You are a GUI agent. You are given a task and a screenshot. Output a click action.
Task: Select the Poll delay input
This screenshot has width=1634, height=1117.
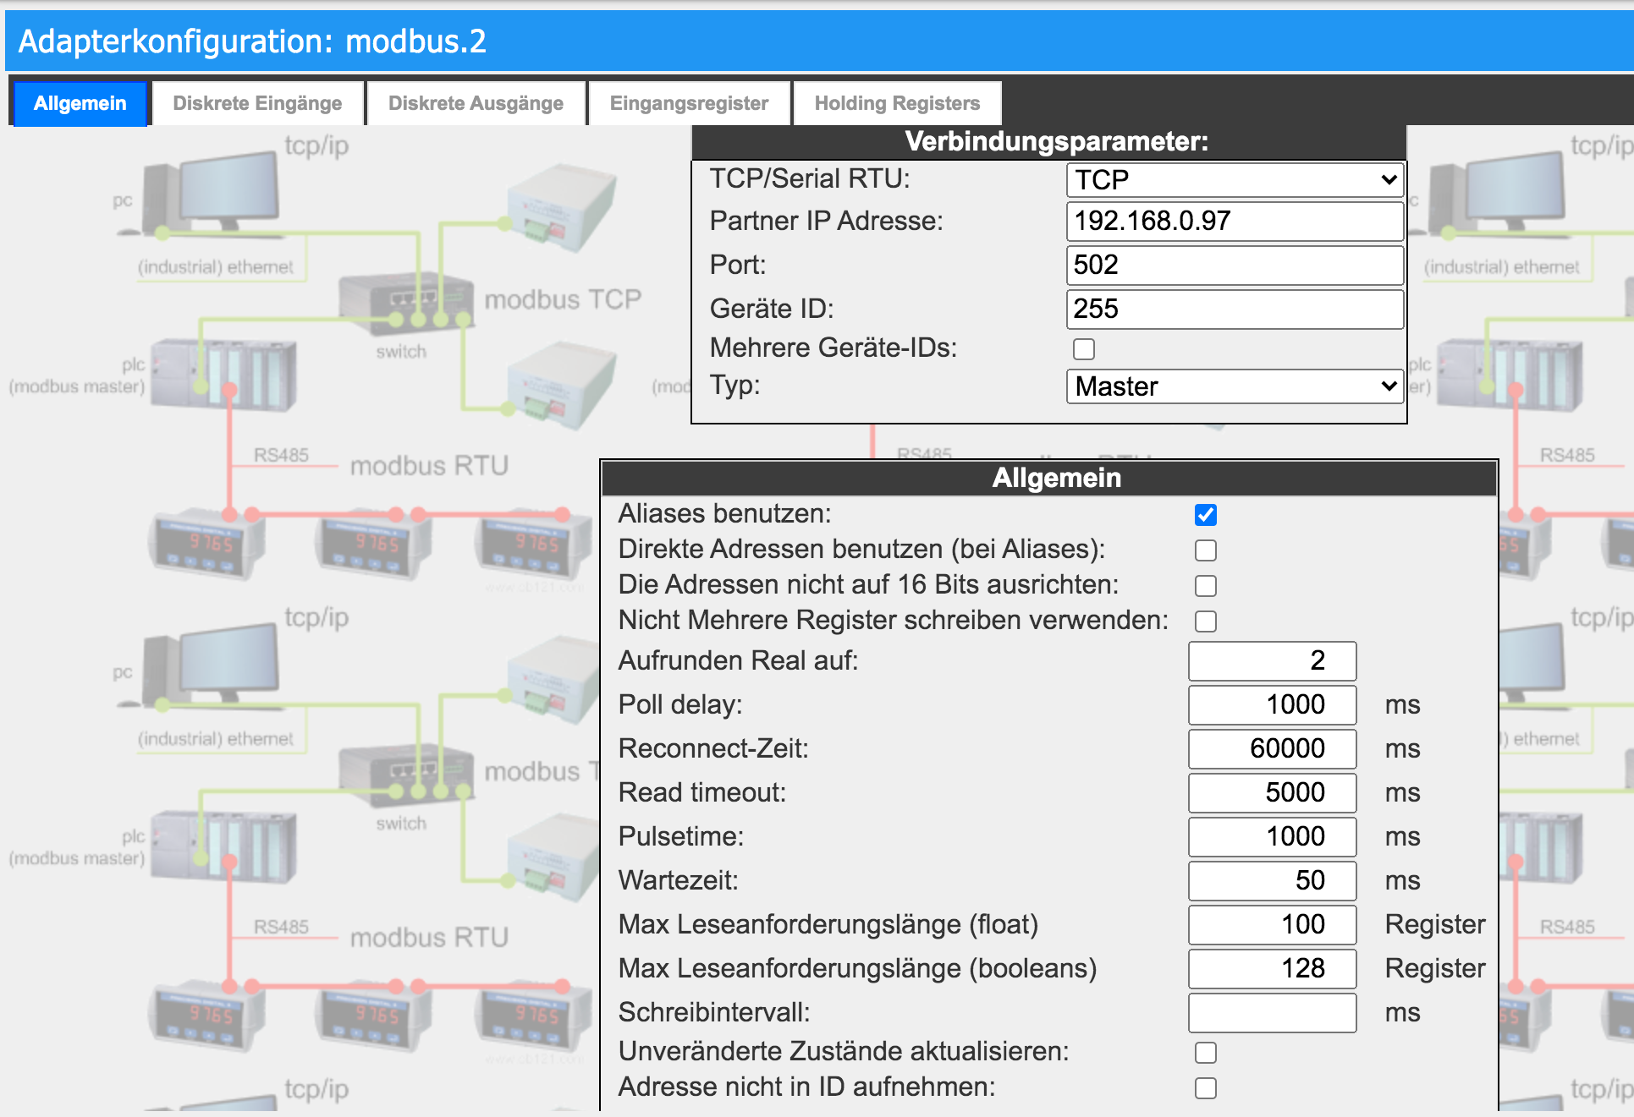1271,704
